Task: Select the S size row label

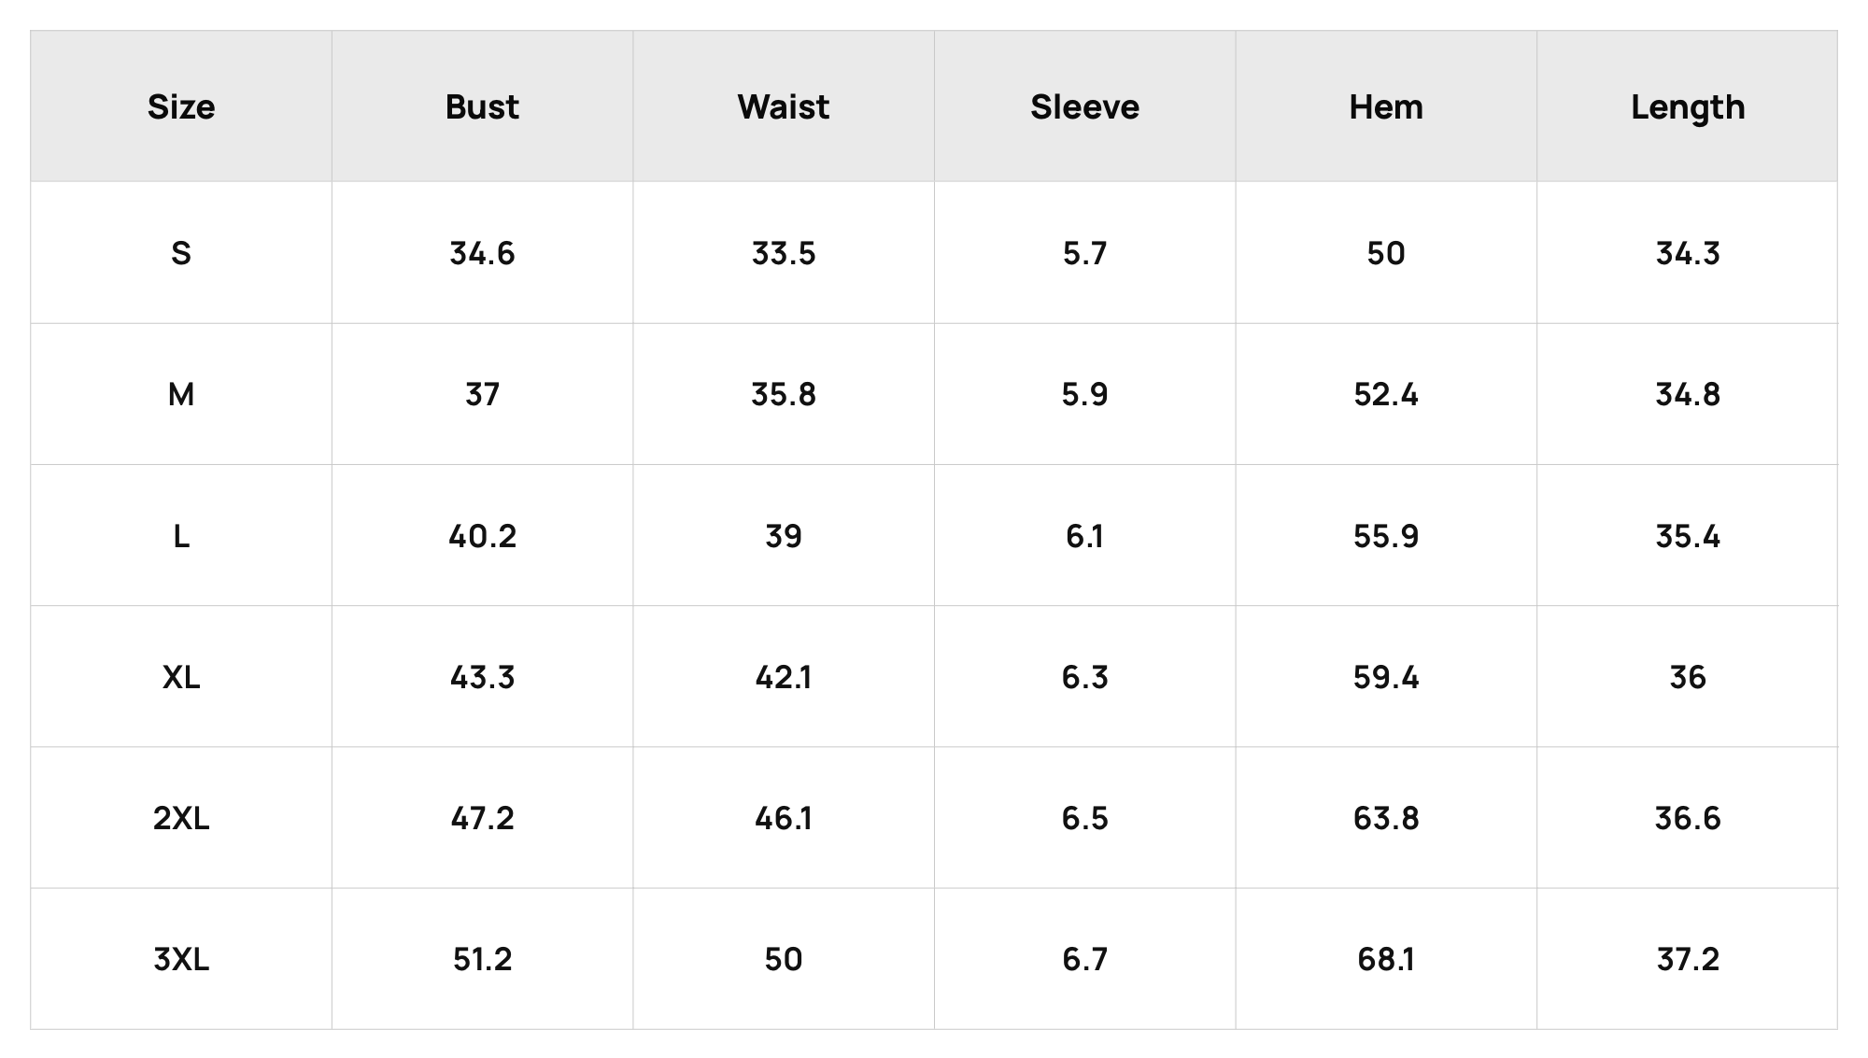Action: [x=181, y=253]
